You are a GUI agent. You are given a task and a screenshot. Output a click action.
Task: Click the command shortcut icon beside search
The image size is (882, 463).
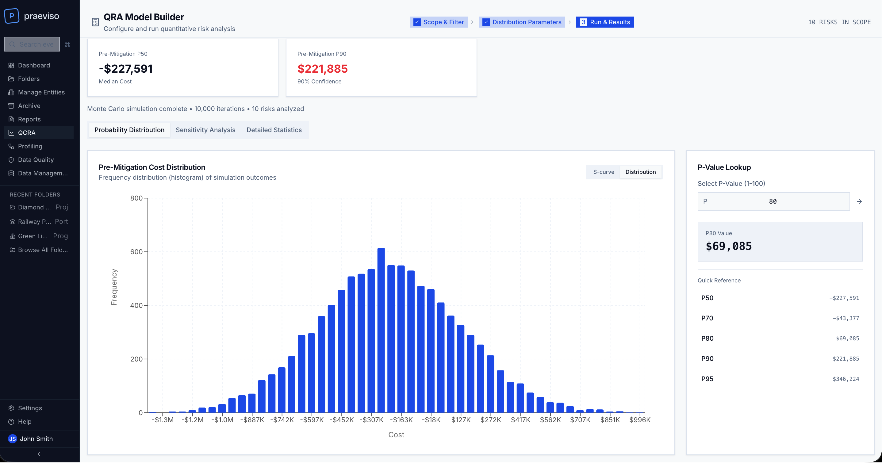(67, 44)
